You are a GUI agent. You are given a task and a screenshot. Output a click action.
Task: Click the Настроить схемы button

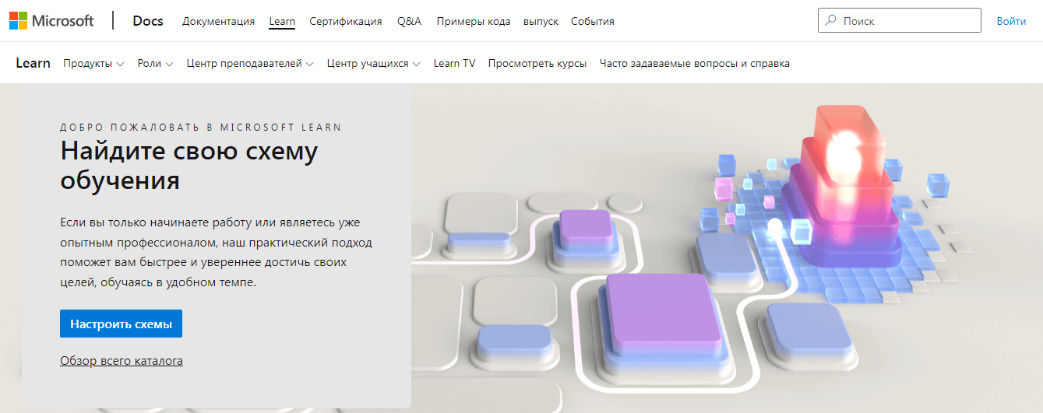[x=121, y=324]
